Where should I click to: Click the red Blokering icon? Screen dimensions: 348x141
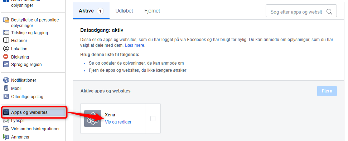click(x=6, y=57)
